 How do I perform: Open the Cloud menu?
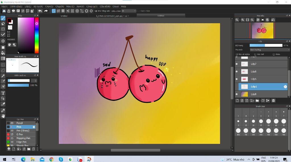click(115, 7)
